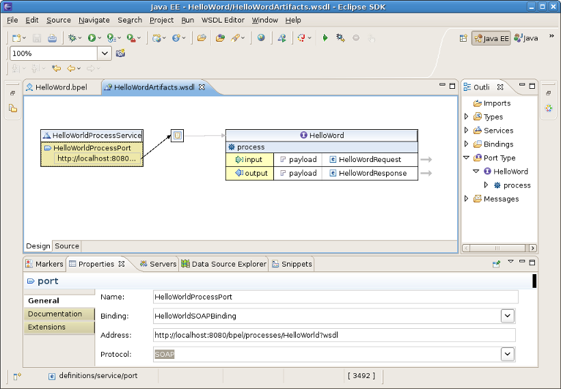Image resolution: width=561 pixels, height=389 pixels.
Task: Click the Name field HelloWorldProcessPort
Action: coord(336,297)
